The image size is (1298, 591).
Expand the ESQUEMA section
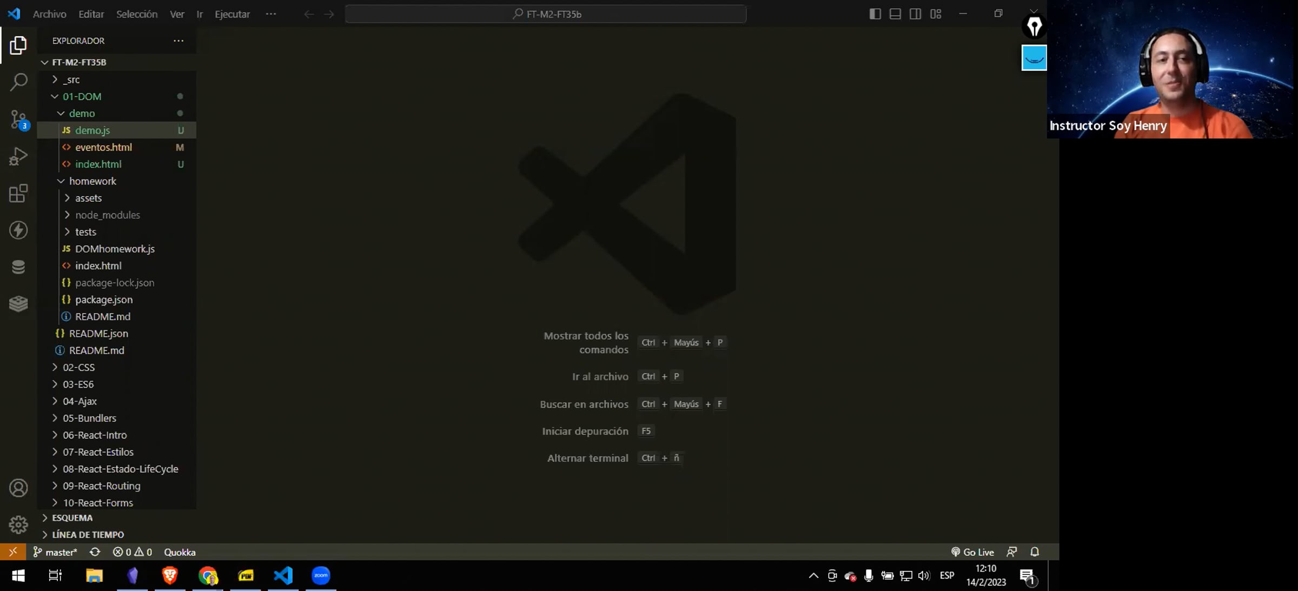72,517
